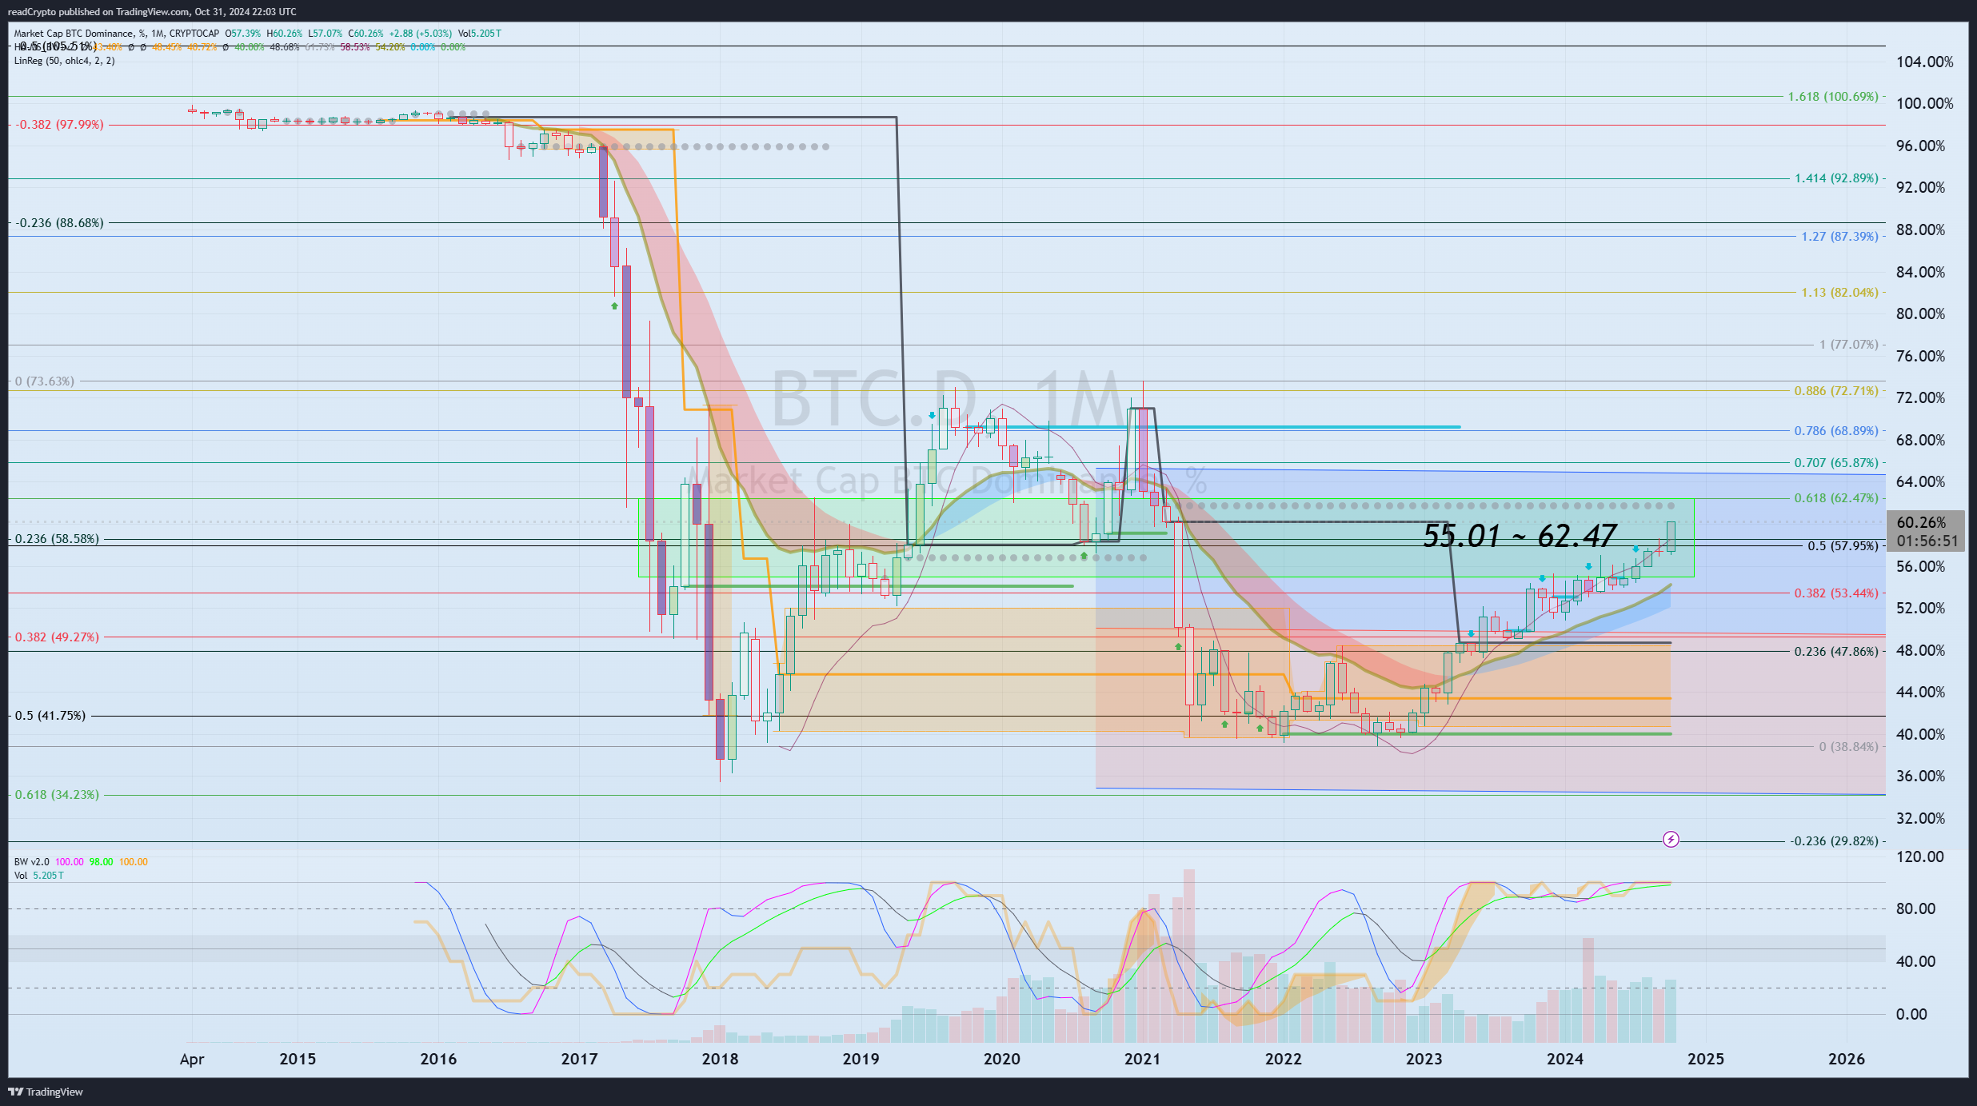The width and height of the screenshot is (1977, 1106).
Task: Click the '1.13 (82.04%)' Fibonacci label
Action: (x=1839, y=293)
